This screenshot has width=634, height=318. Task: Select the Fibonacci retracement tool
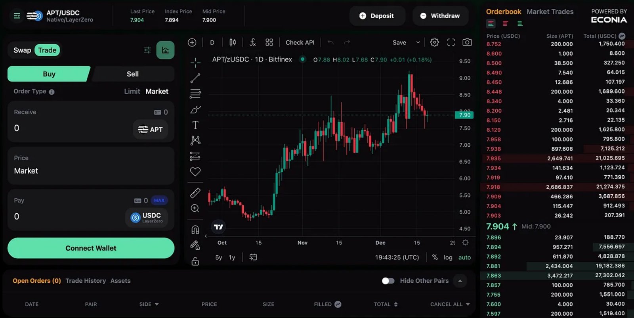(x=195, y=94)
